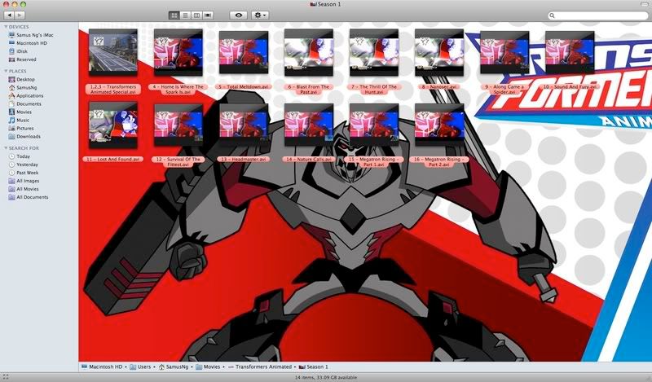652x382 pixels.
Task: Open iDisk in the sidebar
Action: 22,51
